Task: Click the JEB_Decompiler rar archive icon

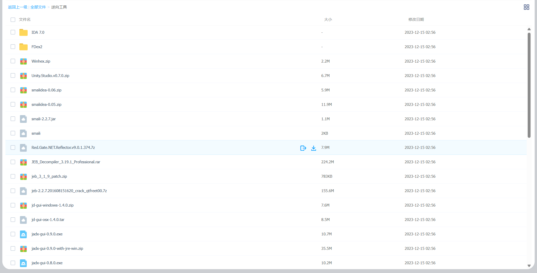Action: tap(23, 162)
